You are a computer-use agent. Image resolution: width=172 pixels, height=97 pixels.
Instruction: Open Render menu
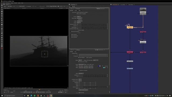16,3
